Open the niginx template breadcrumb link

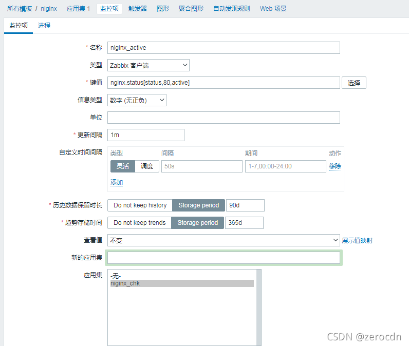point(49,9)
